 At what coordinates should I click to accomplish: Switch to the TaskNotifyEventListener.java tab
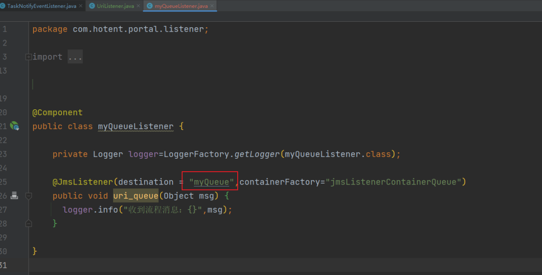point(42,6)
